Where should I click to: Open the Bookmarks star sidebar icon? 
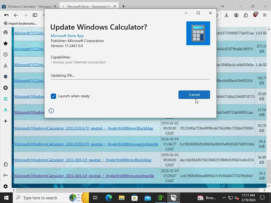click(x=6, y=43)
